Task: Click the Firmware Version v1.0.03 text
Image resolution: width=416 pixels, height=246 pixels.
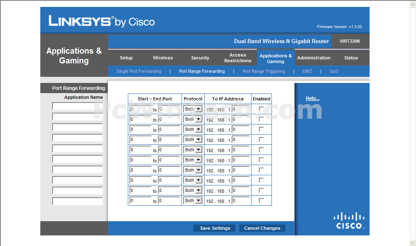Action: point(339,27)
